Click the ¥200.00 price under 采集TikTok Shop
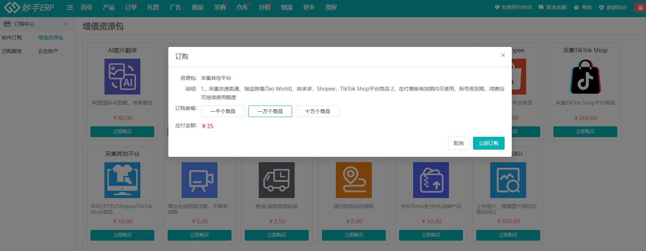This screenshot has height=251, width=646. [586, 118]
